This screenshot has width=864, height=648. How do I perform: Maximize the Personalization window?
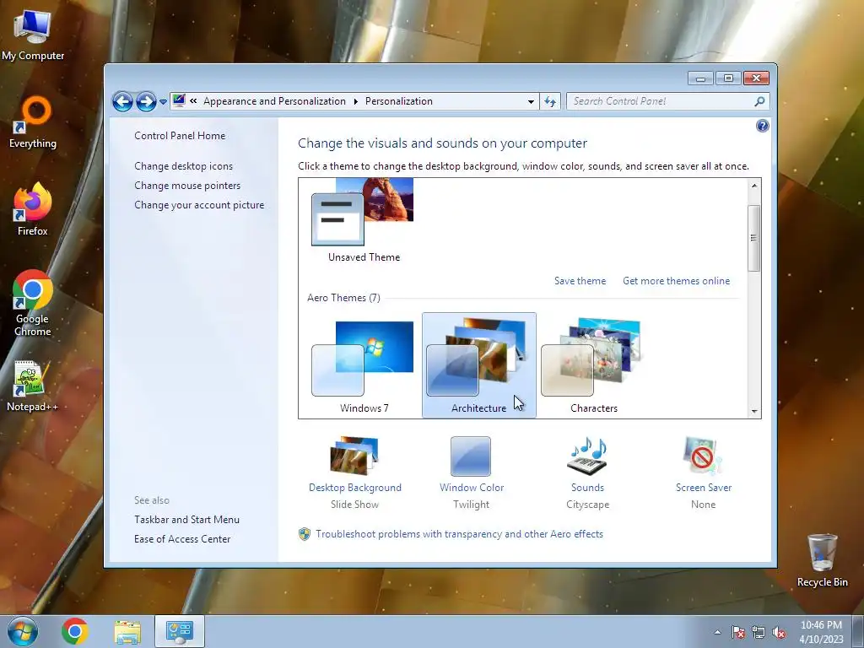click(x=728, y=78)
